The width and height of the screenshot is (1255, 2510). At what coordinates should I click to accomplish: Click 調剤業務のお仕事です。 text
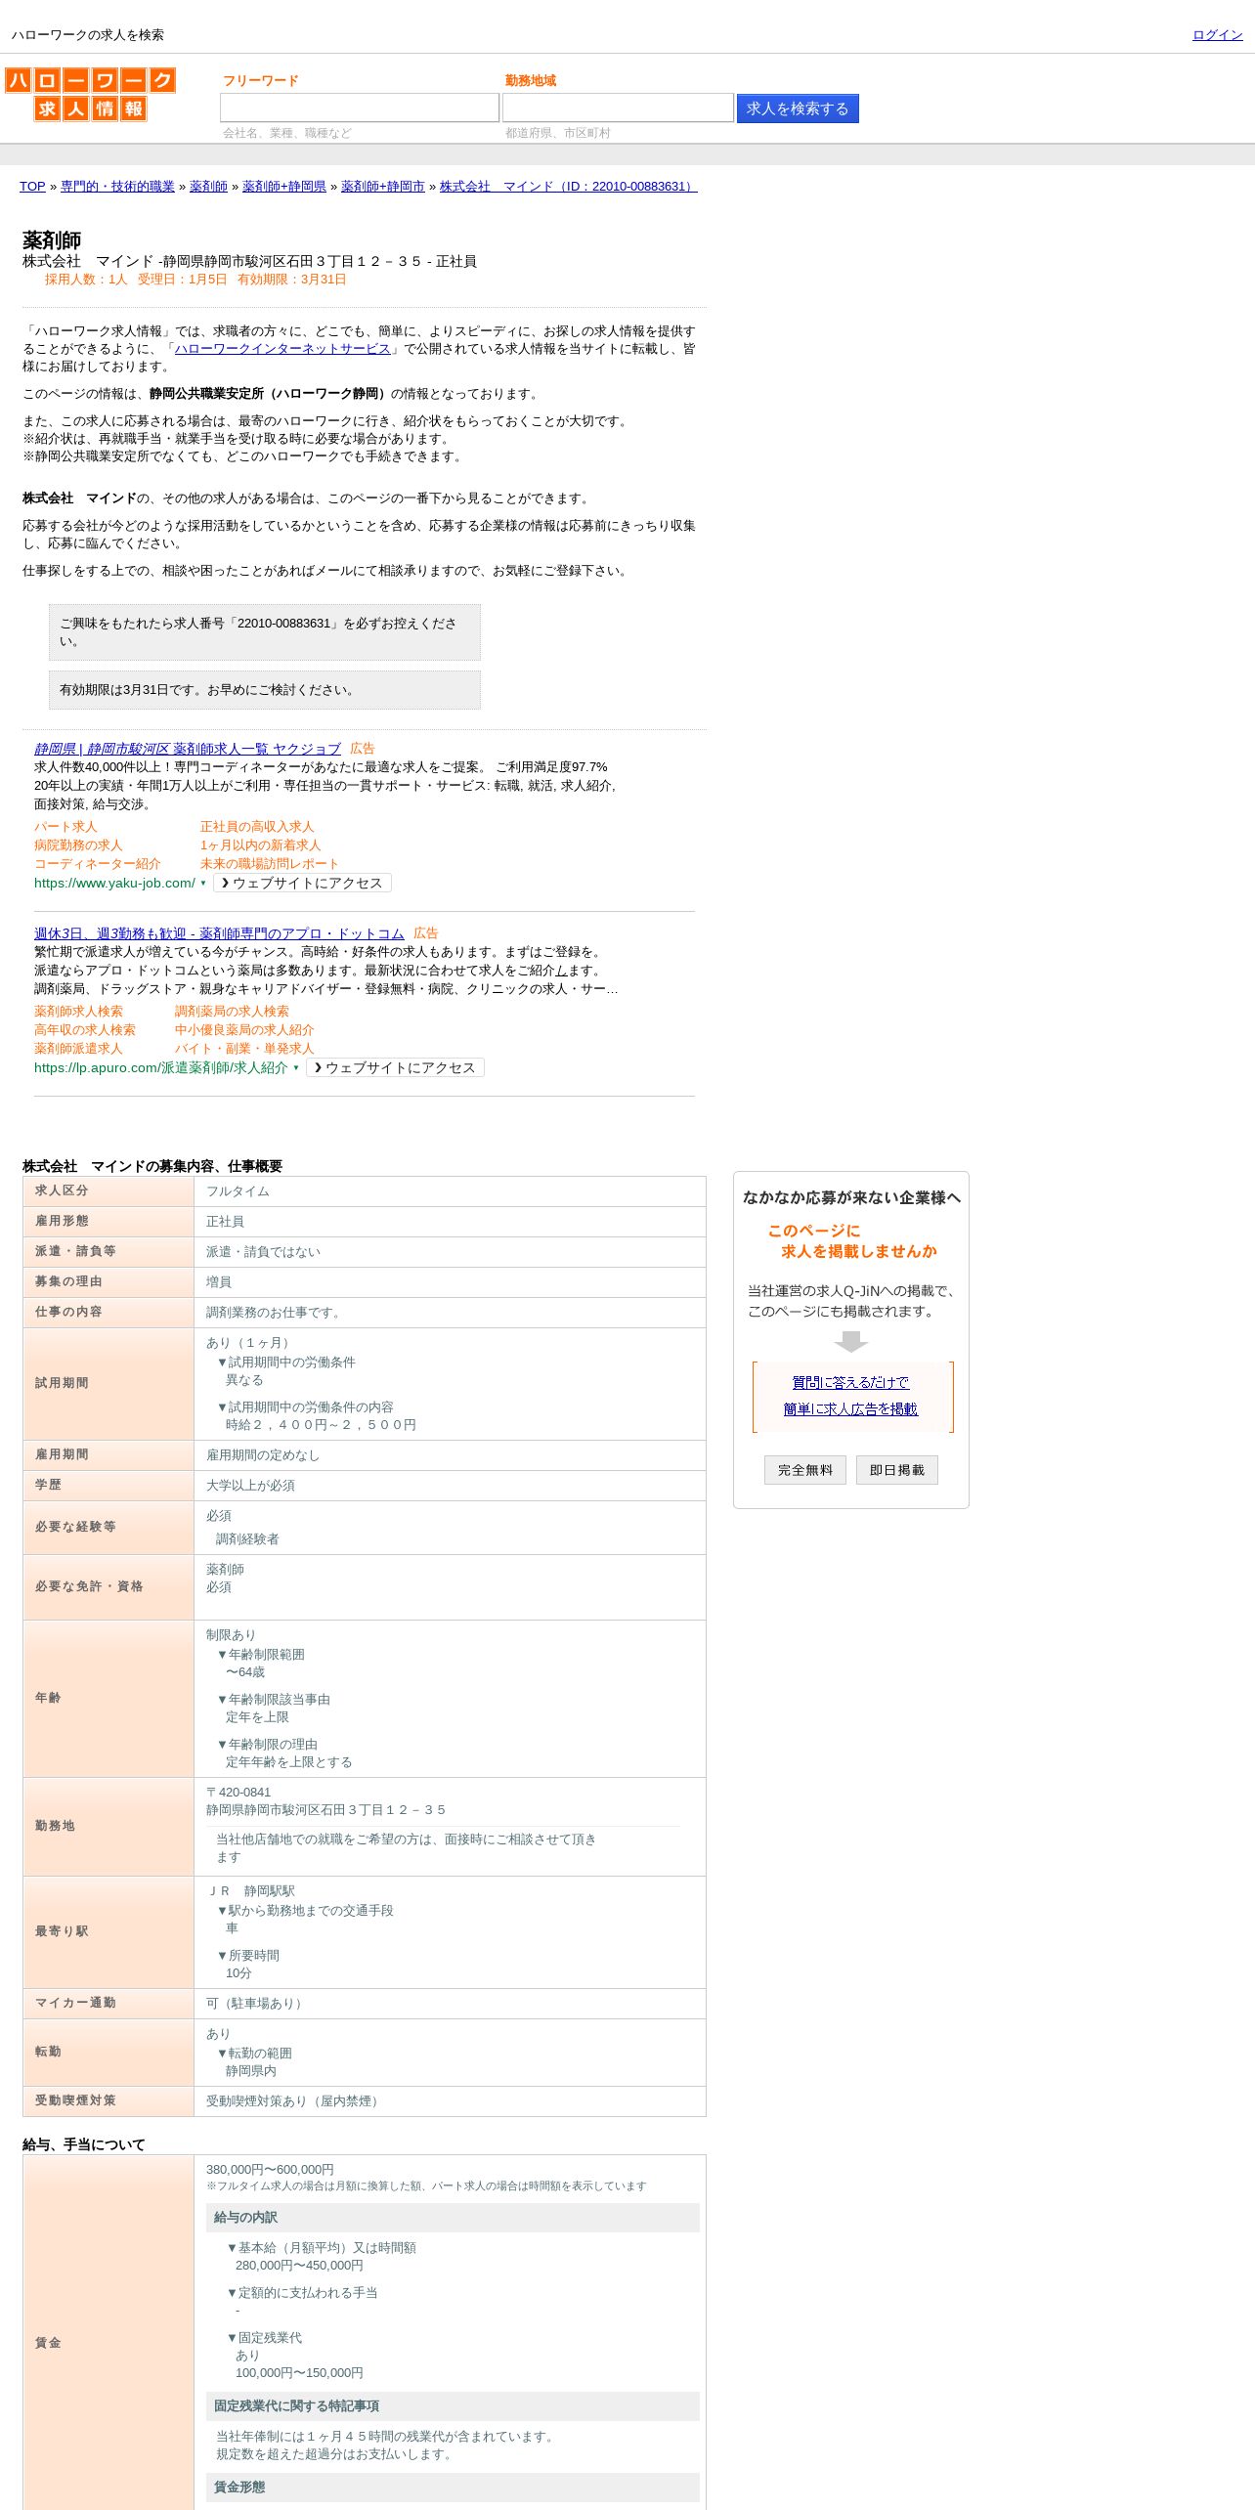pos(276,1313)
